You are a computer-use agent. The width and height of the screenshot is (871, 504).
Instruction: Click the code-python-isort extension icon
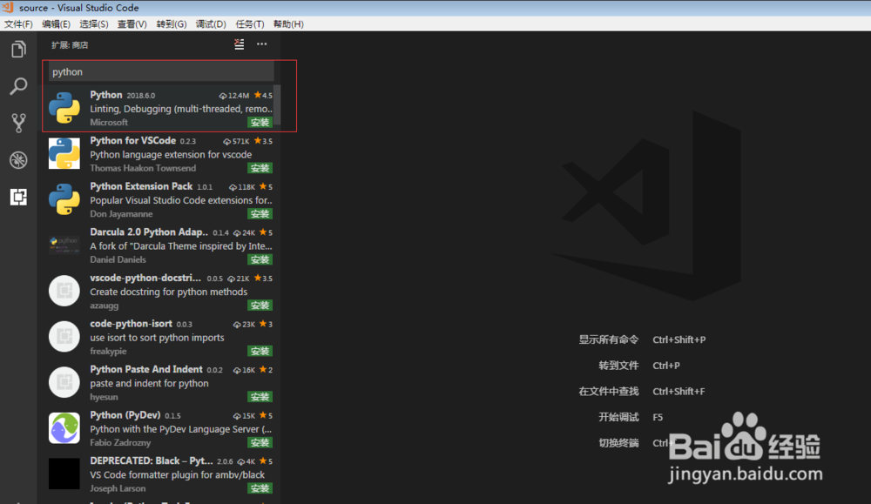pos(64,336)
